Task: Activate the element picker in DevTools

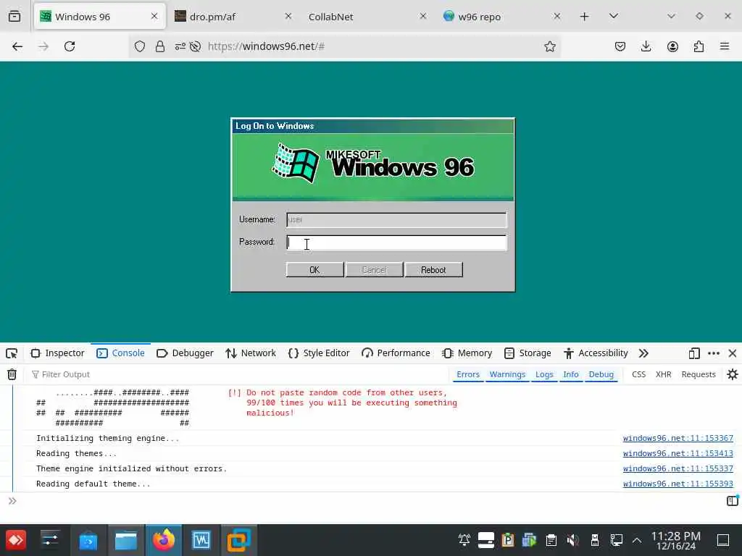Action: (12, 353)
